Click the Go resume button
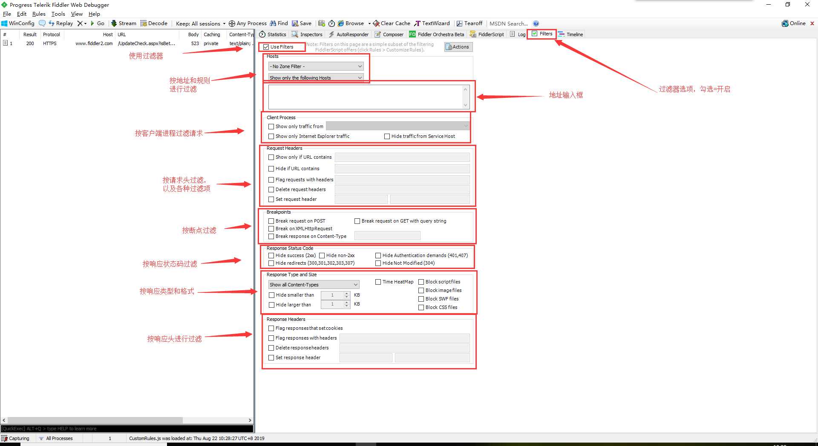Screen dimensions: 818x446 point(97,23)
